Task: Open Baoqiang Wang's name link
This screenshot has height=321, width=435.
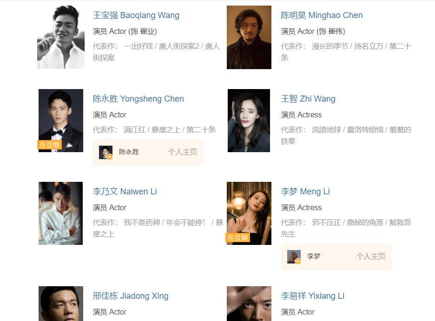Action: [x=136, y=15]
